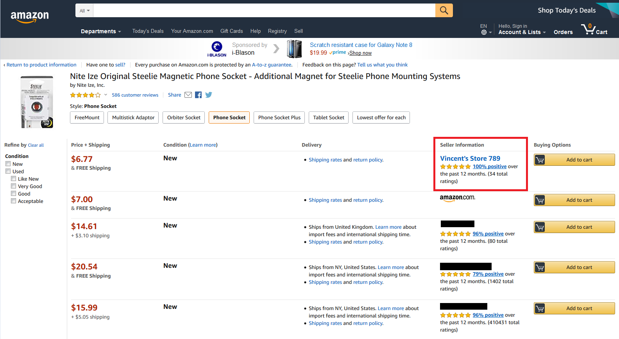Click Tell us what you think
Image resolution: width=619 pixels, height=339 pixels.
click(382, 65)
